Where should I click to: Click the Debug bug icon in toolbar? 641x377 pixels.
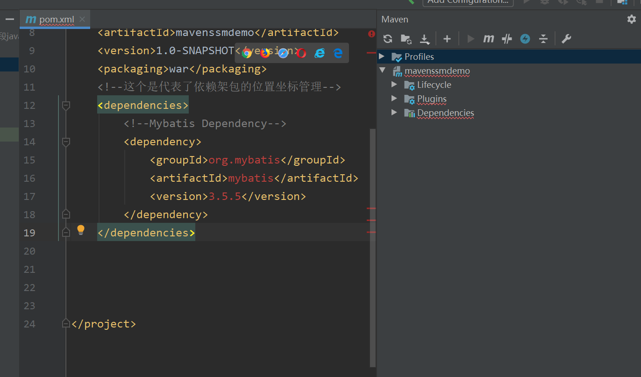(x=545, y=1)
